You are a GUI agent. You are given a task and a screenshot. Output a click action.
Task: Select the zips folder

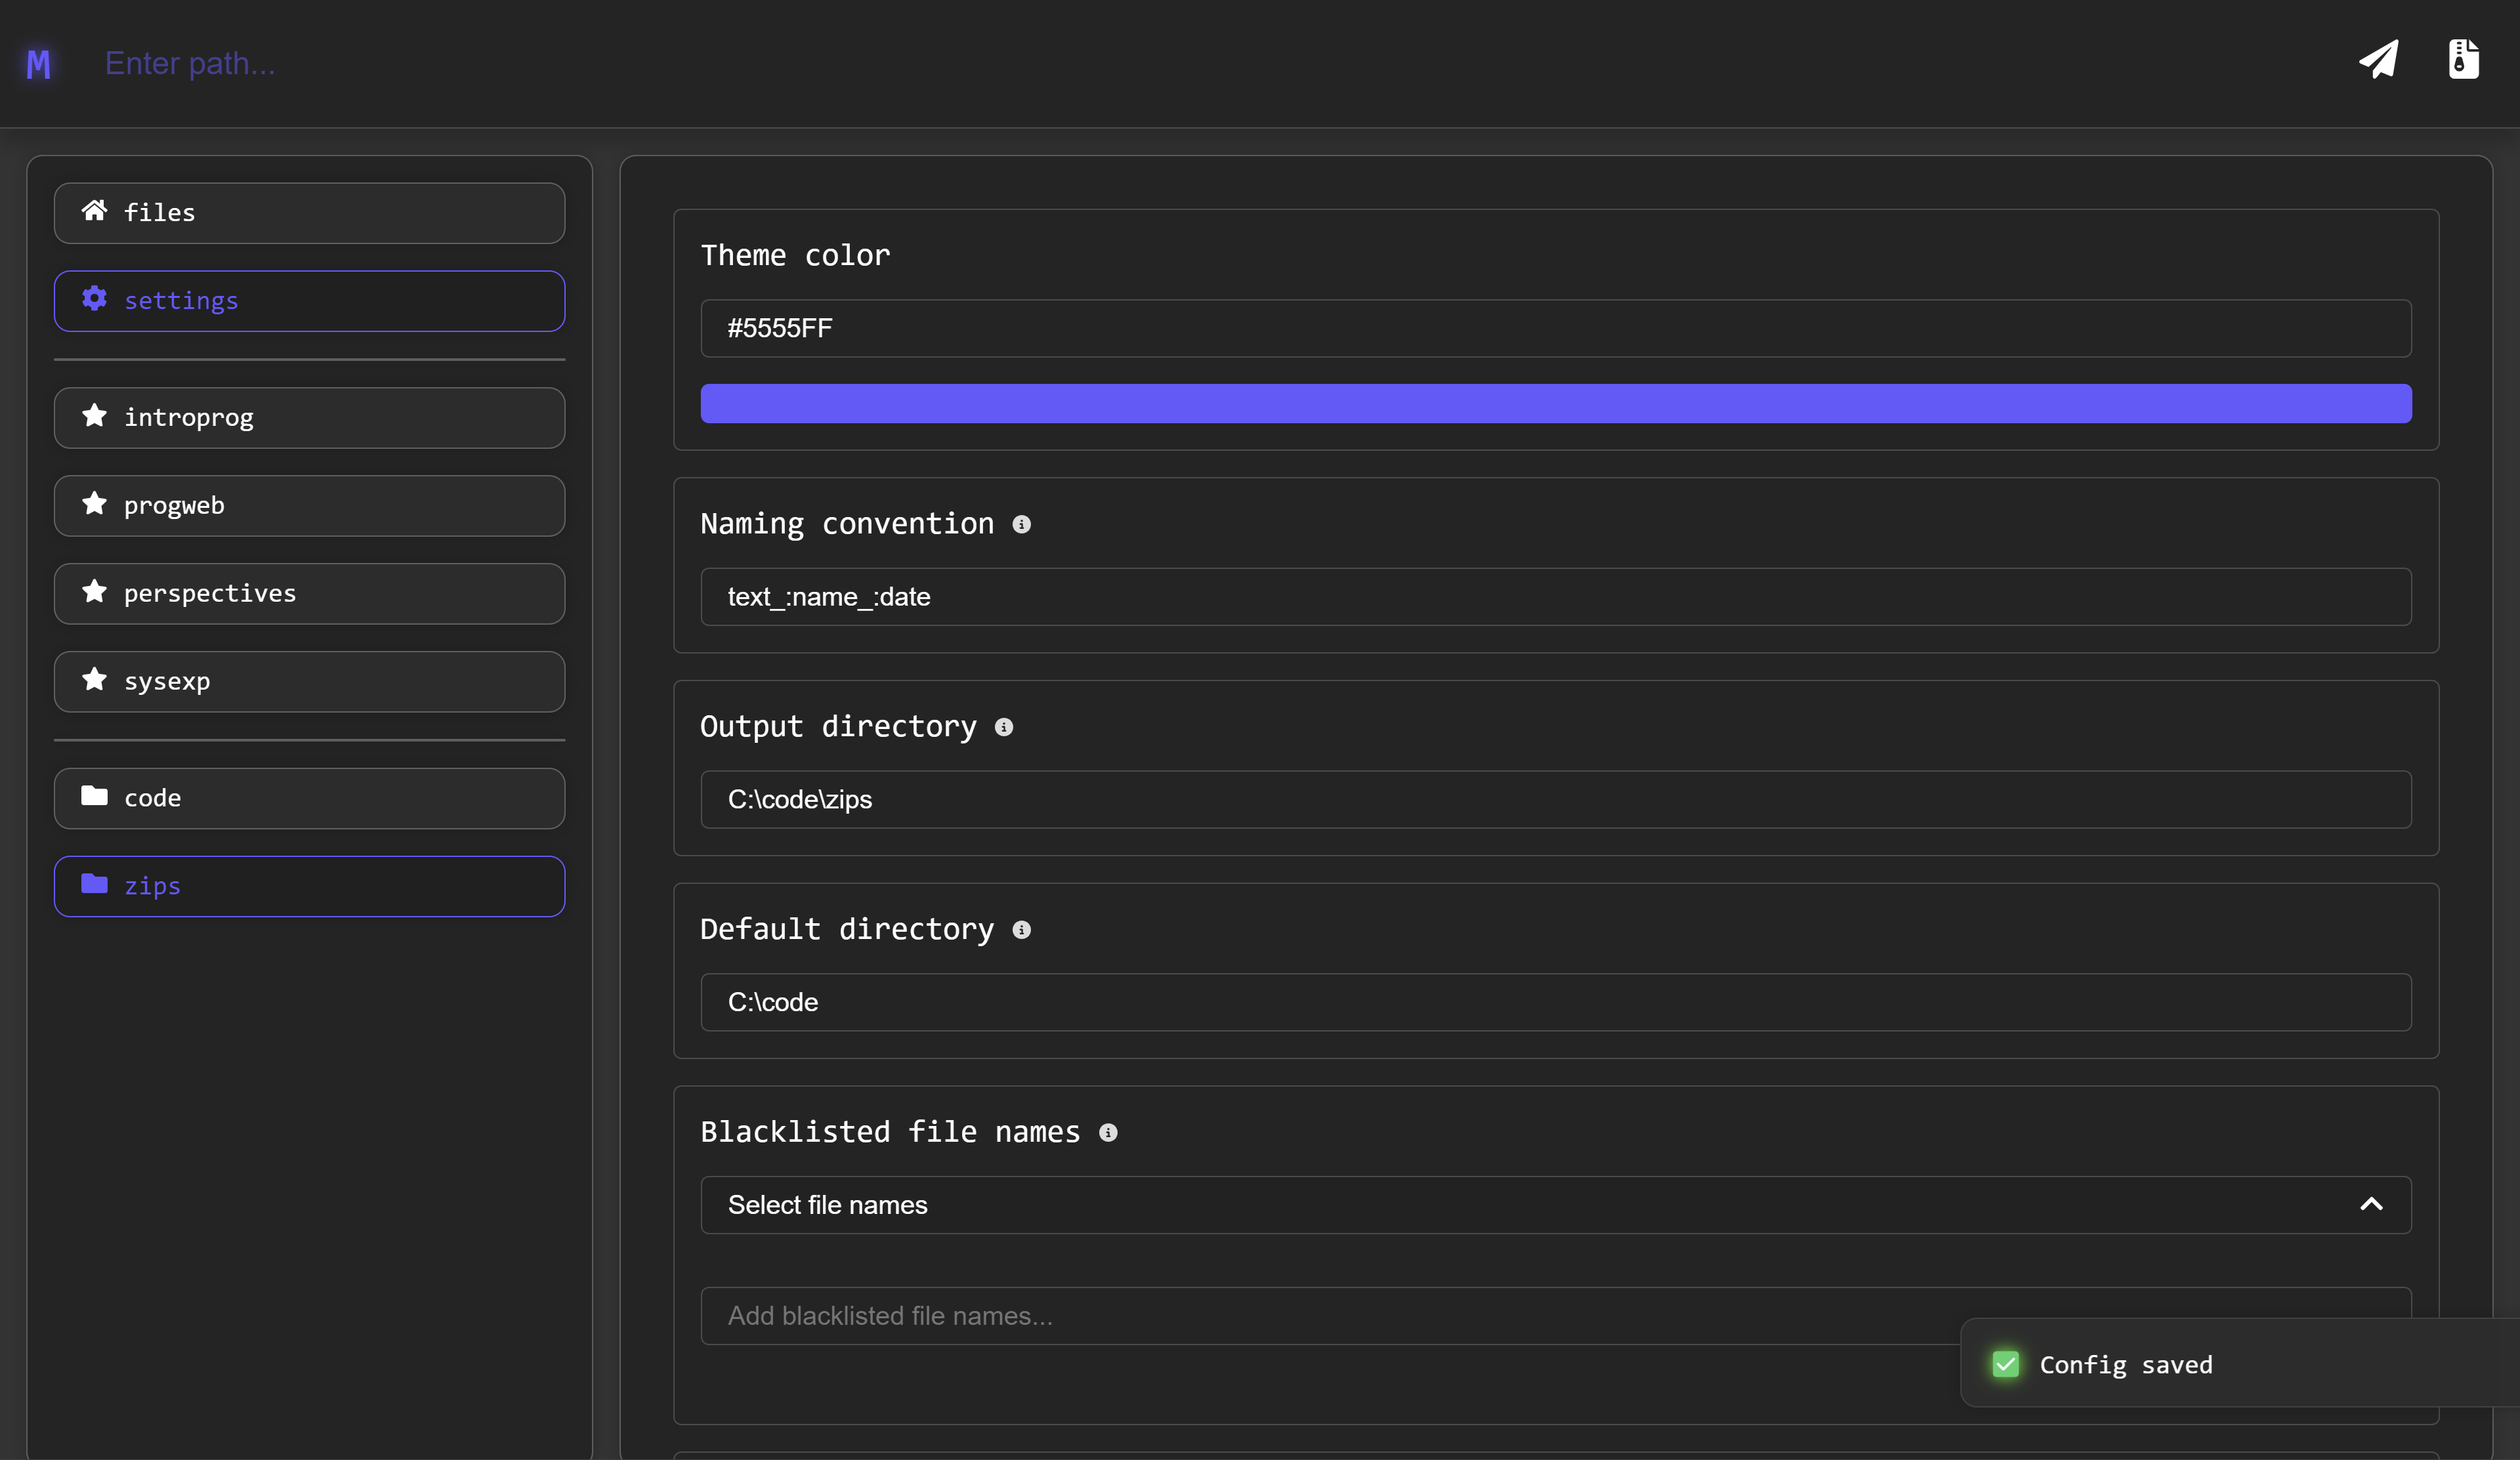[309, 886]
